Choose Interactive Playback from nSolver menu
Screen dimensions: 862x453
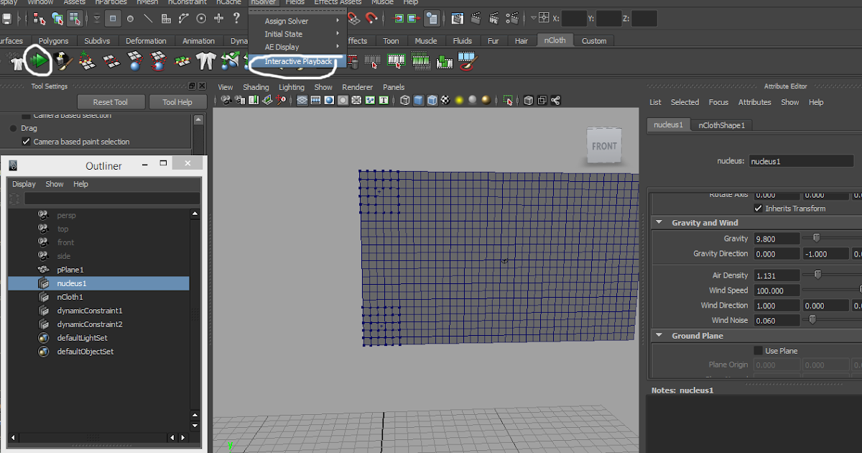(298, 62)
